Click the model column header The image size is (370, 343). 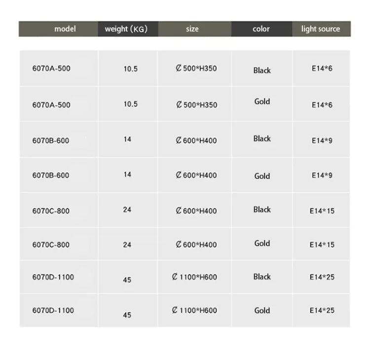58,29
